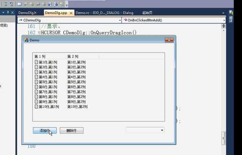This screenshot has width=242, height=155.
Task: Click the comment-out lines toolbar icon
Action: click(x=6, y=4)
